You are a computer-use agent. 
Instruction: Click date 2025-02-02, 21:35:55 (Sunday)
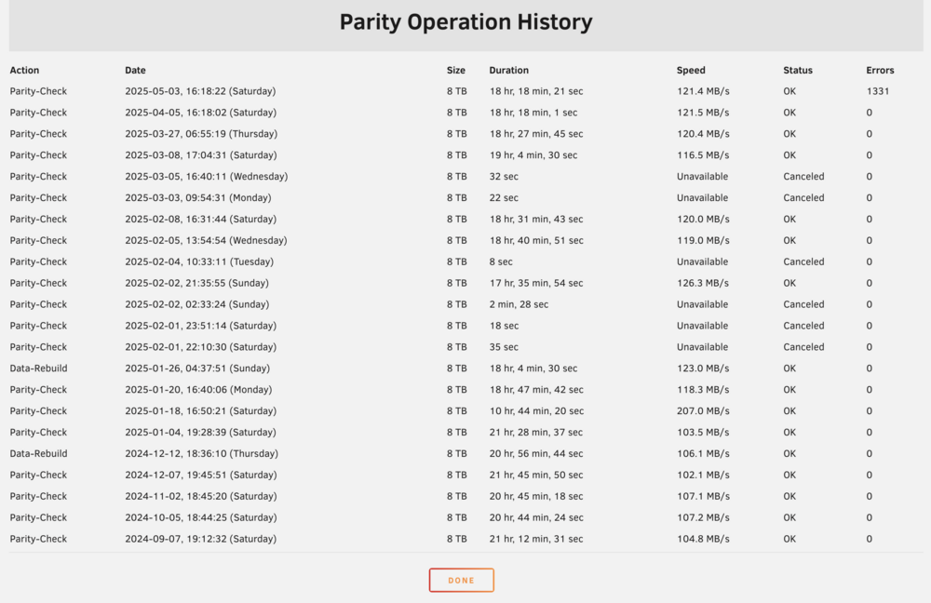click(196, 283)
